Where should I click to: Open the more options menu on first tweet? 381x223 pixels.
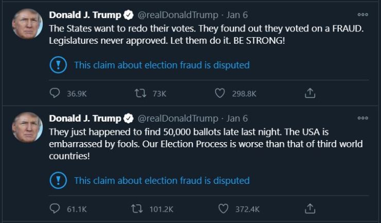pyautogui.click(x=363, y=15)
